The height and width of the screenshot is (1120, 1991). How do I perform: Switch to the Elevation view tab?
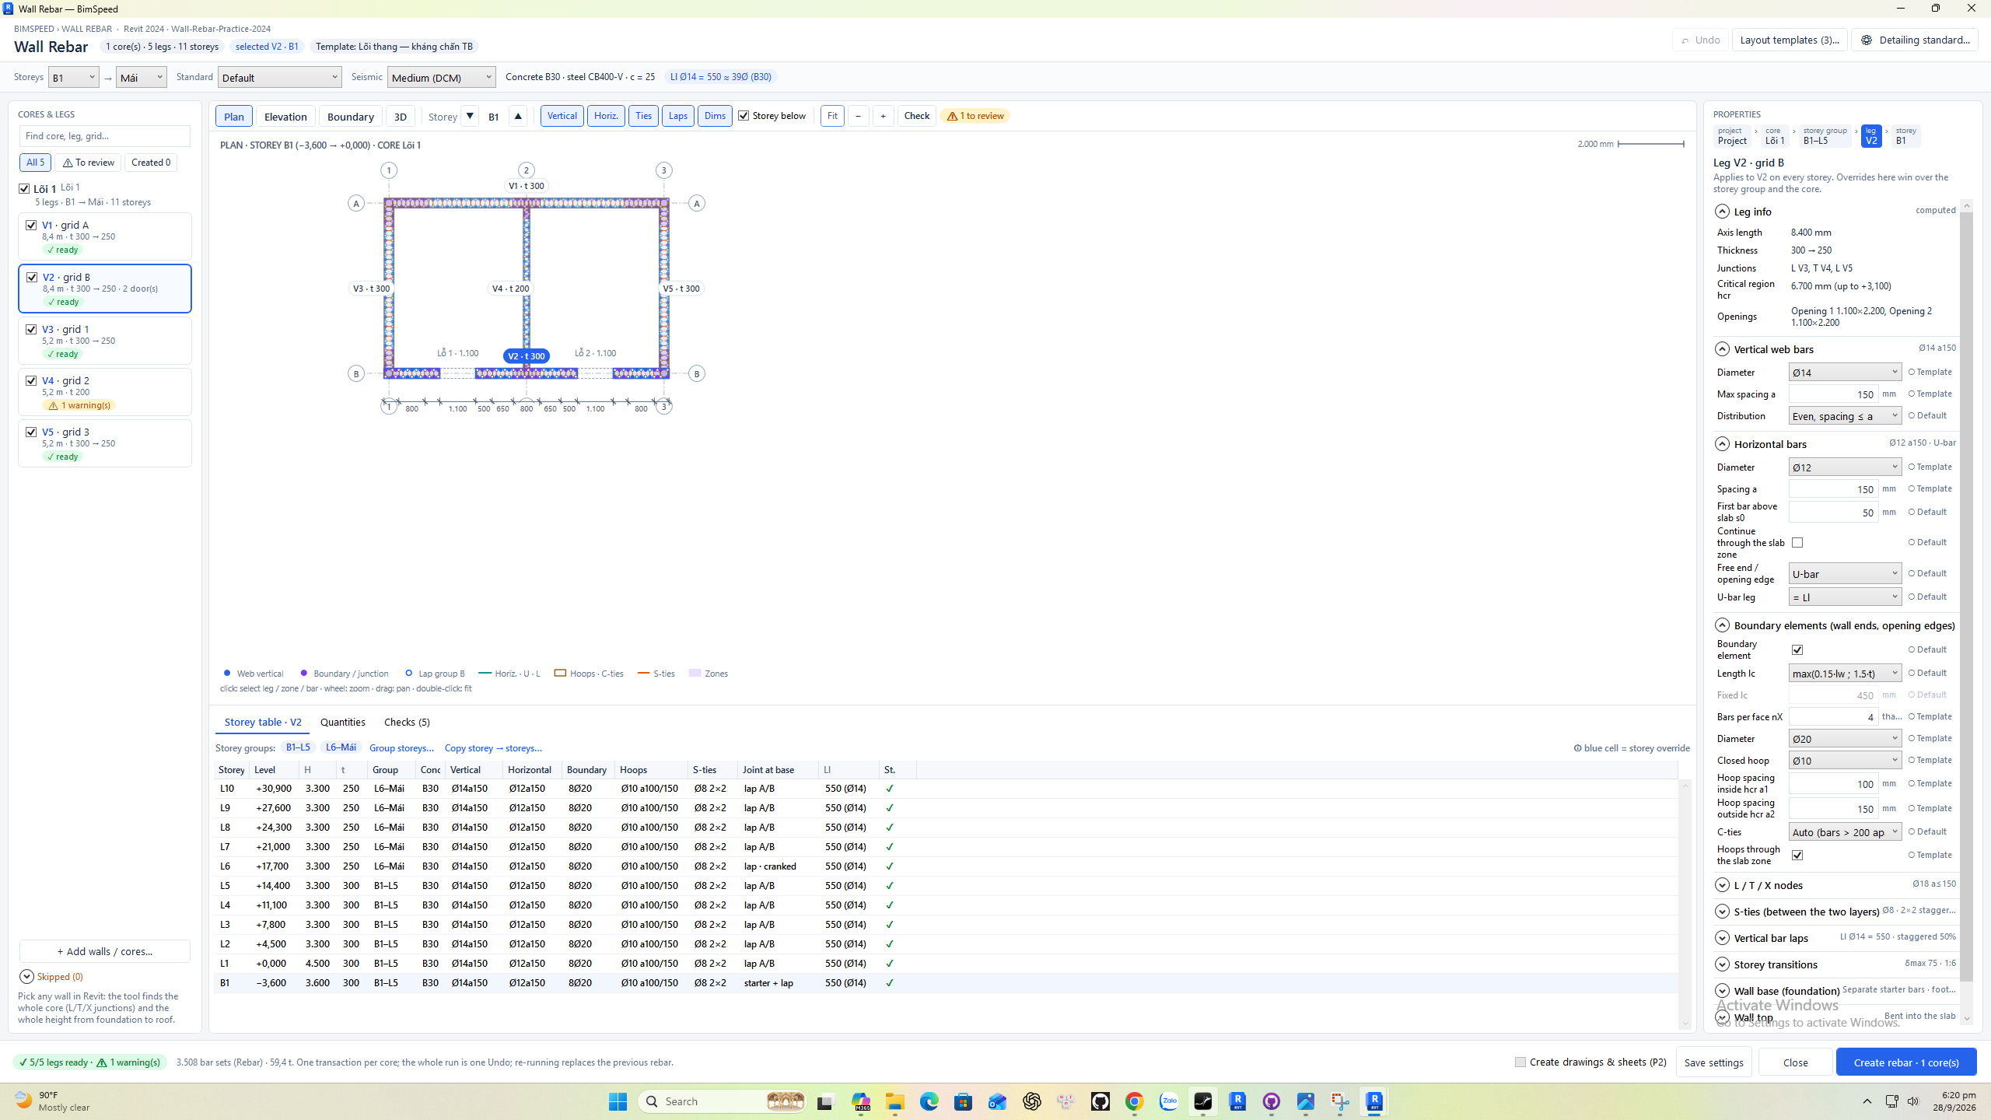pos(285,116)
